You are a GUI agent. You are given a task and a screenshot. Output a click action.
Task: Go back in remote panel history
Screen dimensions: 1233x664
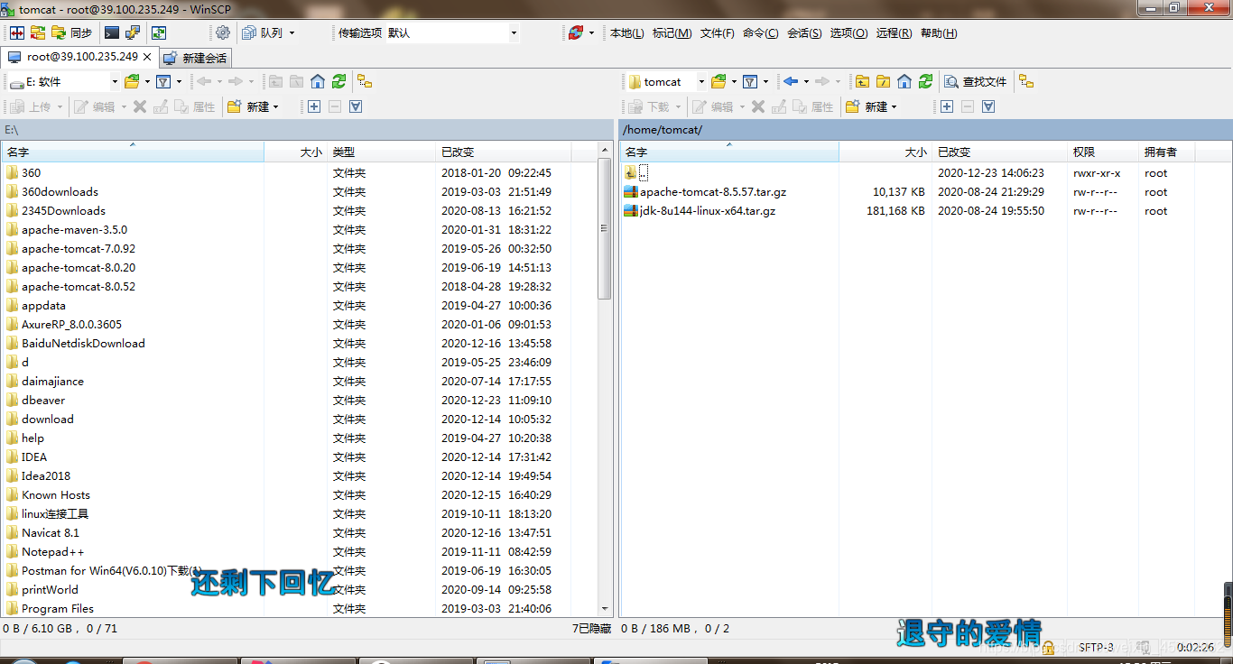click(x=791, y=81)
